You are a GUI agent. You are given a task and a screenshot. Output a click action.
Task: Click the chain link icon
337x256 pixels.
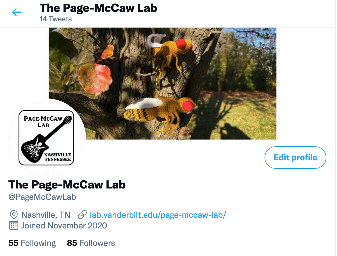[82, 215]
